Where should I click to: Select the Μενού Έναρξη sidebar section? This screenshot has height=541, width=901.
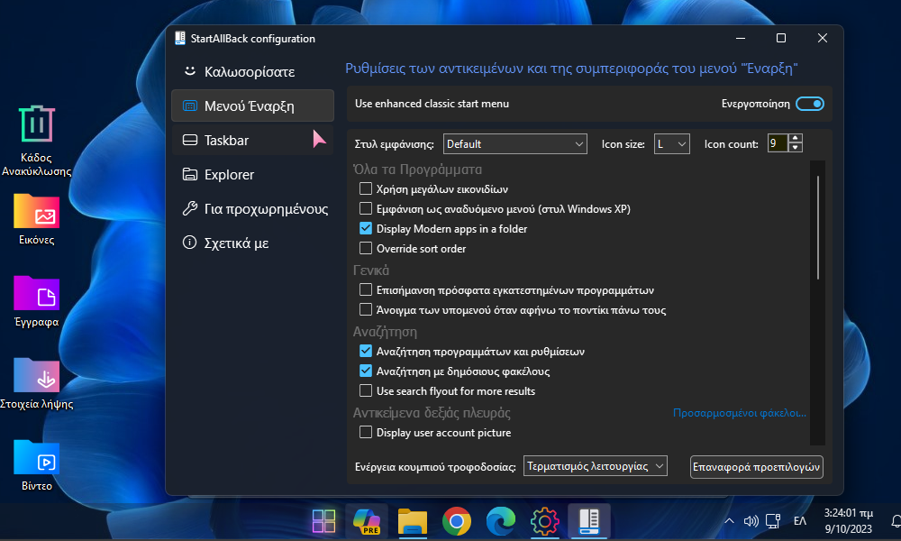pyautogui.click(x=252, y=105)
